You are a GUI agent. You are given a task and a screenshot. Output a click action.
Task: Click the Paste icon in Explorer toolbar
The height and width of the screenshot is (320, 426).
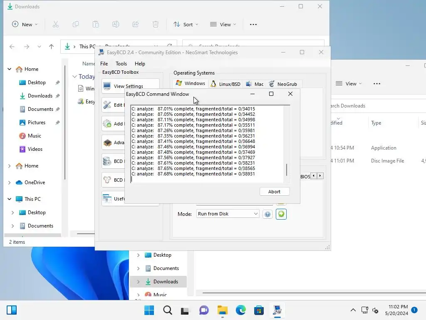(96, 25)
